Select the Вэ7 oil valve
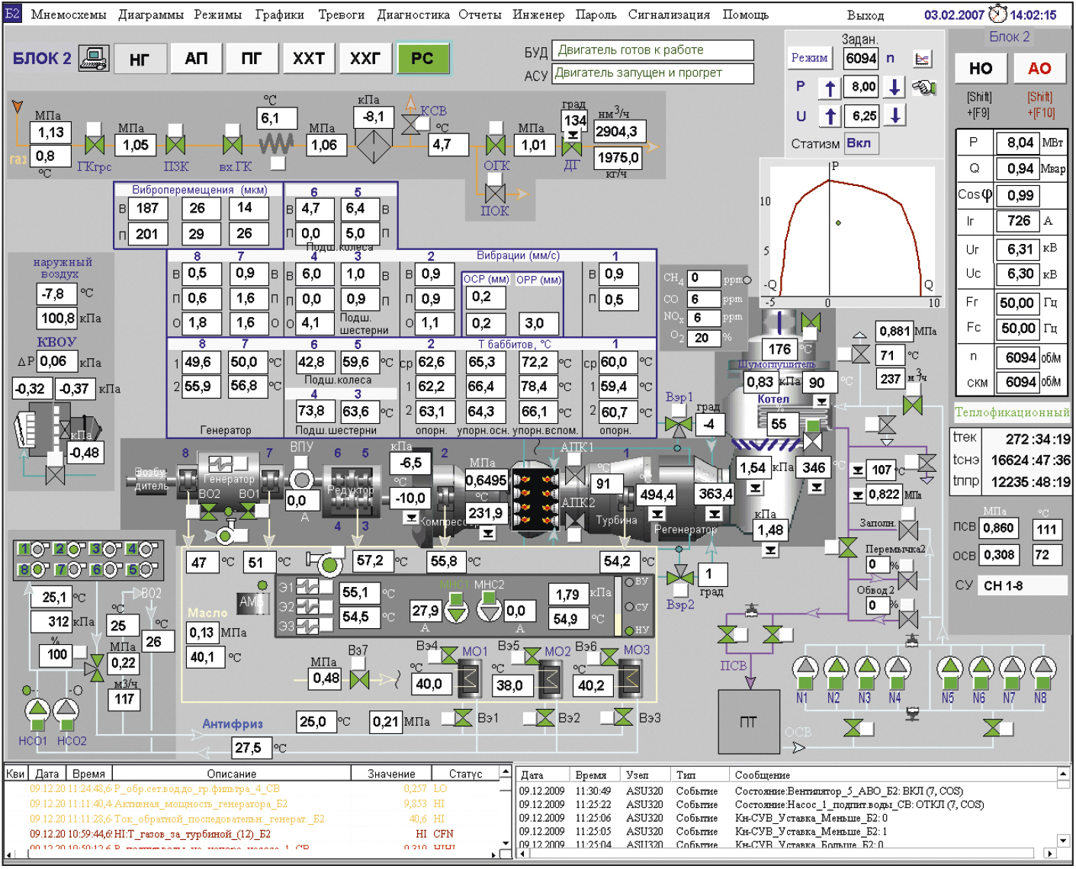The image size is (1076, 869). click(359, 678)
